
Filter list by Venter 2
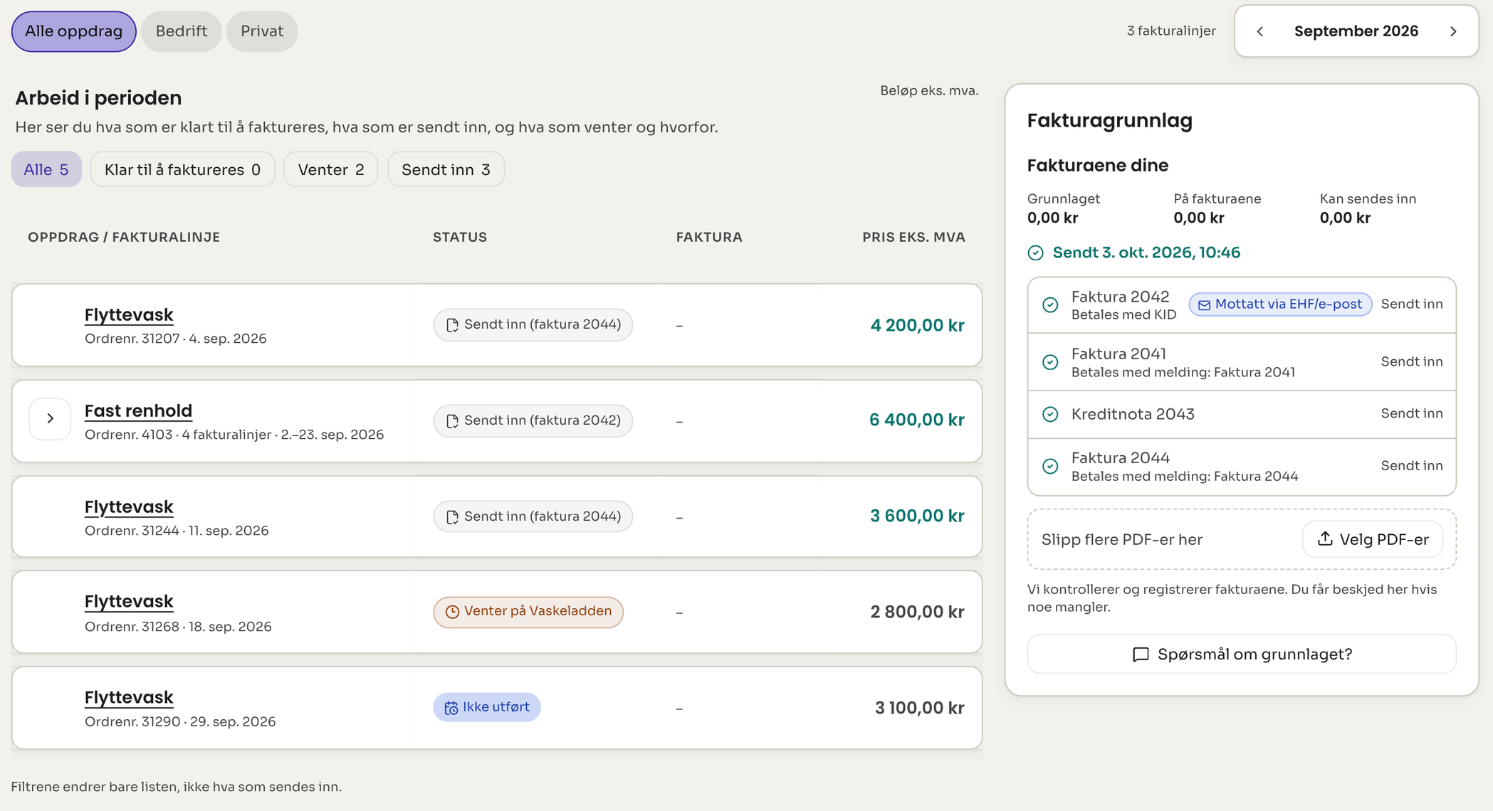[331, 169]
